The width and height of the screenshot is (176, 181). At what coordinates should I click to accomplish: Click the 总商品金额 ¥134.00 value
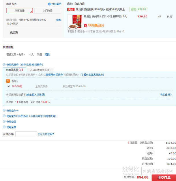(x=171, y=143)
